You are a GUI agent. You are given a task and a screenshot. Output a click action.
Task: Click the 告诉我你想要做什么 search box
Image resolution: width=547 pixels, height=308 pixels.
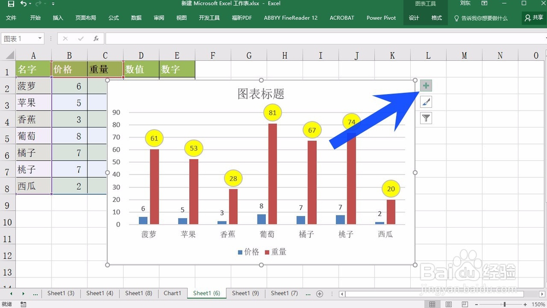click(481, 18)
